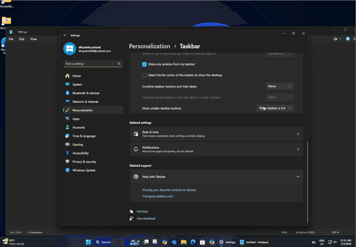Screen dimensions: 356x247
Task: Open Bluetooth & devices settings
Action: 93,93
